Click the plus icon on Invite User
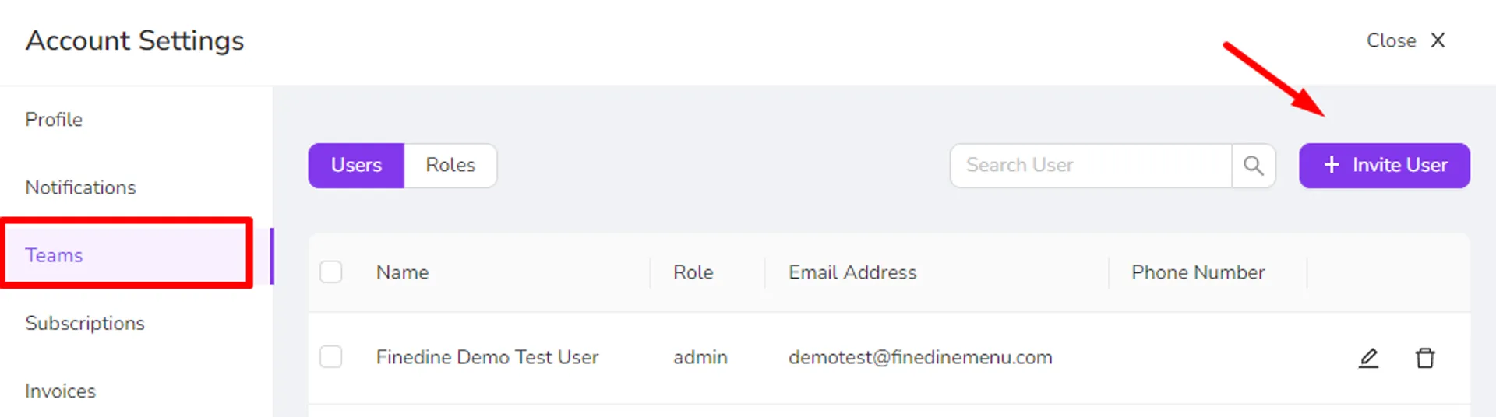 1332,165
